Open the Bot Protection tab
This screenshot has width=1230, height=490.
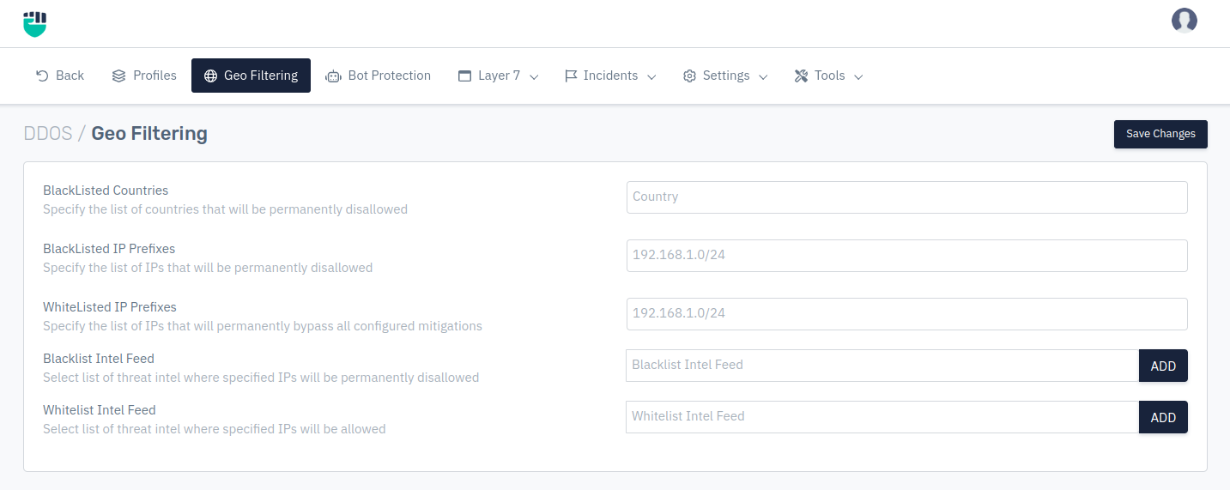pyautogui.click(x=378, y=76)
